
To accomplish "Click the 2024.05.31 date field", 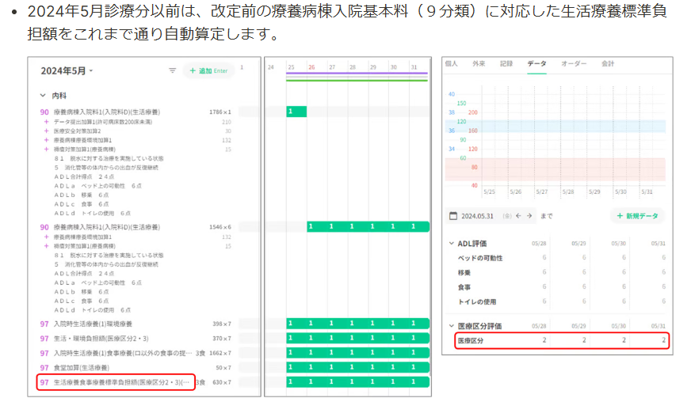I will [x=477, y=216].
